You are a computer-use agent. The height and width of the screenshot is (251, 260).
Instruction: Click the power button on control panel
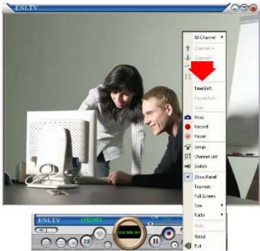point(46,243)
